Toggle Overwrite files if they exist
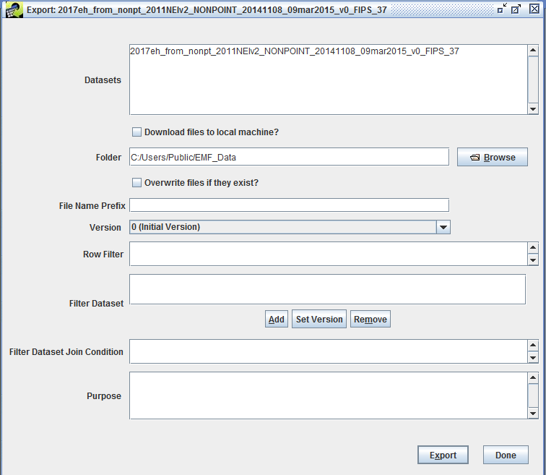Screen dimensions: 546x475 (136, 183)
